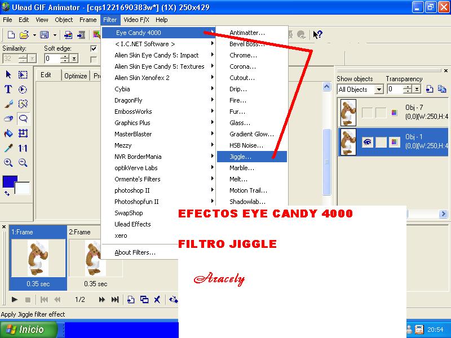
Task: Click Insert blank object icon in Object panel
Action: (x=430, y=89)
